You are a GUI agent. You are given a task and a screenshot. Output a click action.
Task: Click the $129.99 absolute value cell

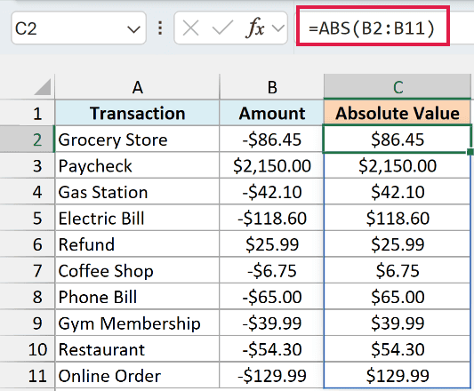[x=398, y=376]
